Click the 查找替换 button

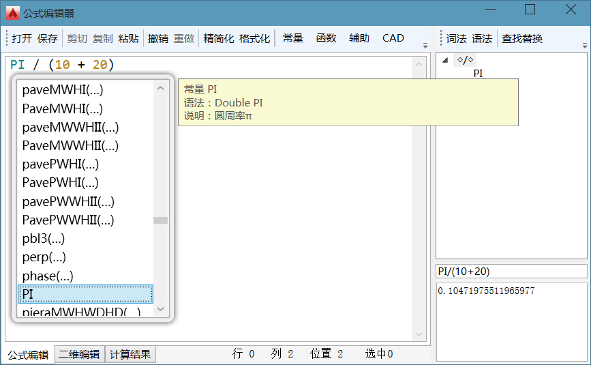coord(522,38)
